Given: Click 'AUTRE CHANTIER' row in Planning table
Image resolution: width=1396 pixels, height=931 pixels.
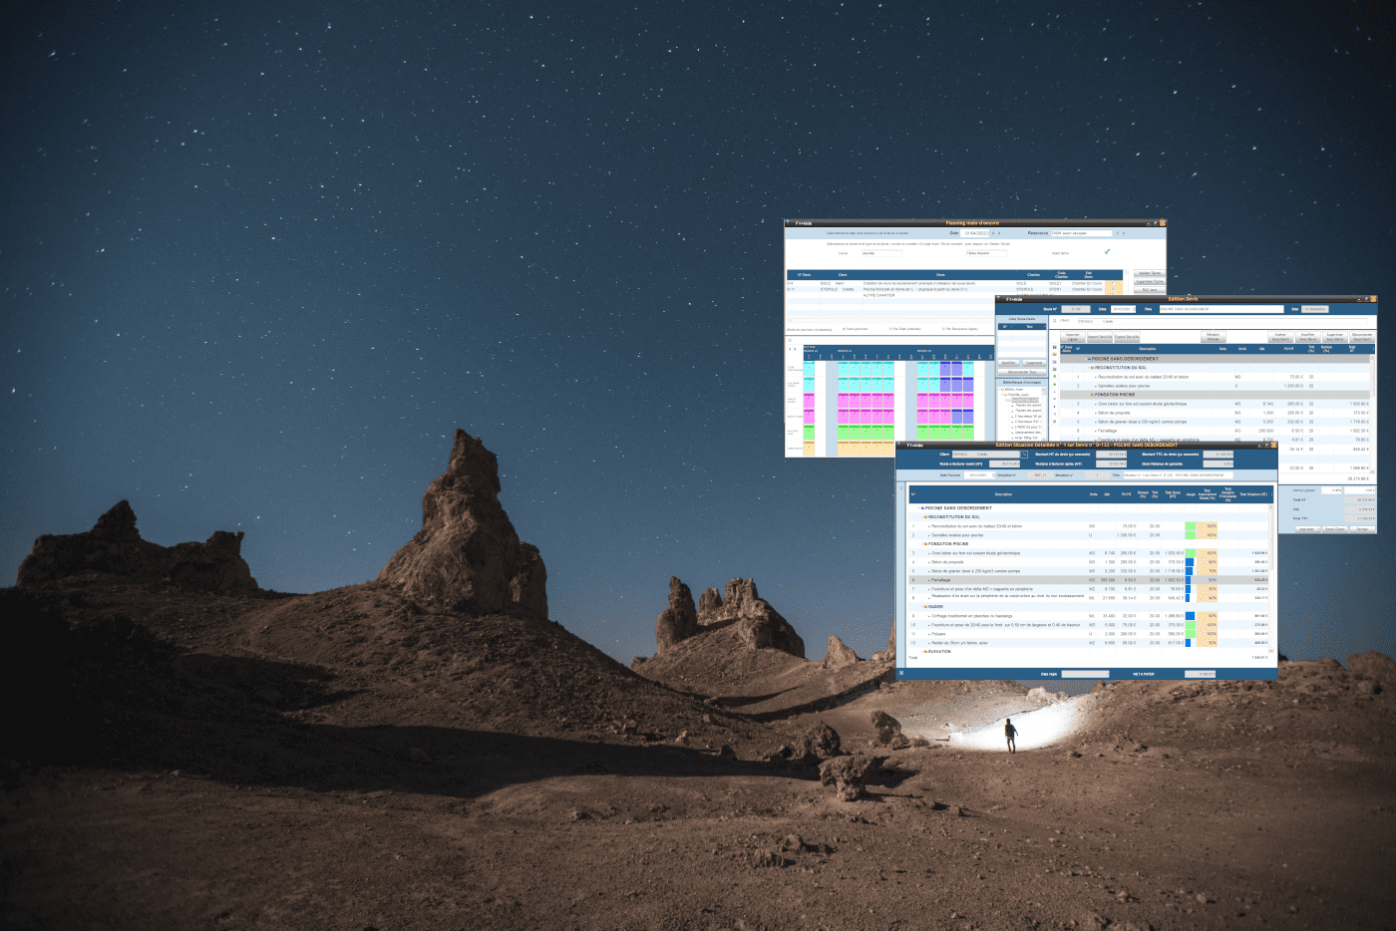Looking at the screenshot, I should 879,295.
